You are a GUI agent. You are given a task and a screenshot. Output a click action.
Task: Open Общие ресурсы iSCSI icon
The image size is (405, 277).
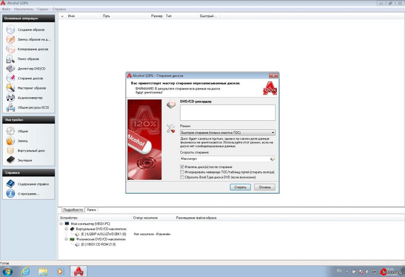click(x=10, y=107)
